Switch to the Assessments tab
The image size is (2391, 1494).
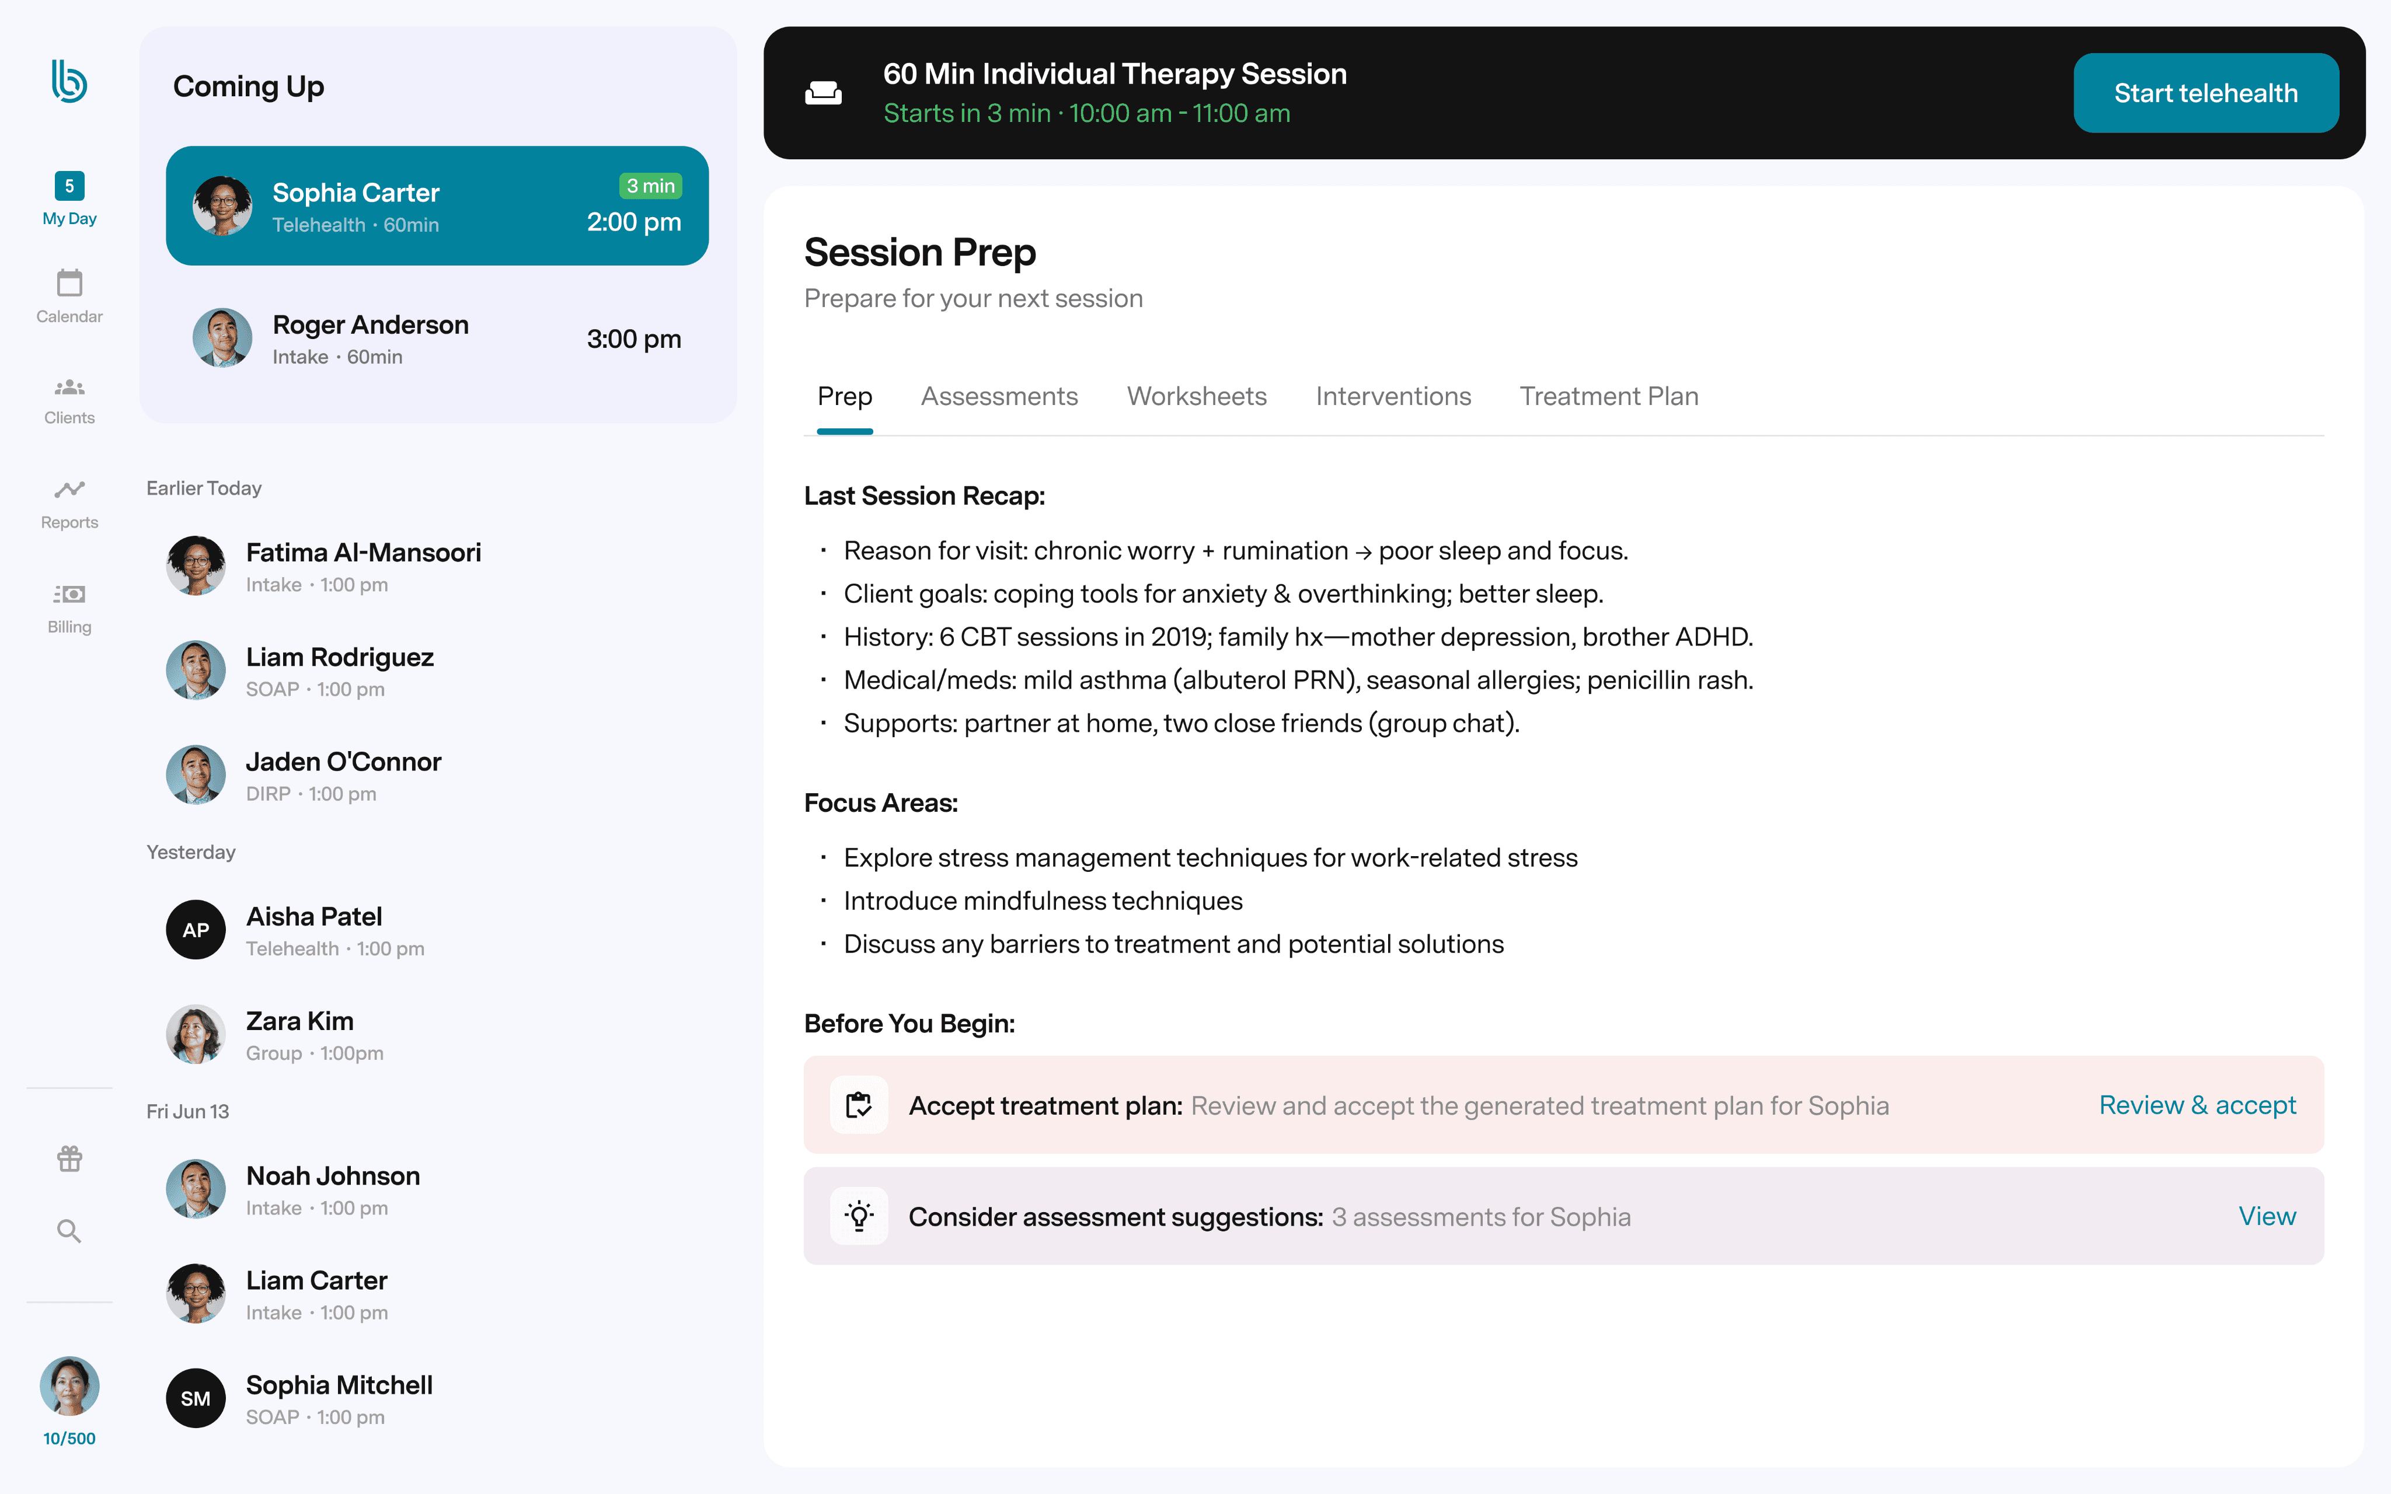click(999, 396)
